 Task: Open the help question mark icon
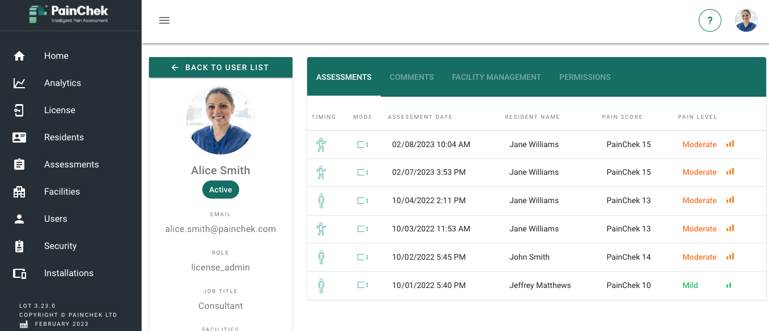710,20
